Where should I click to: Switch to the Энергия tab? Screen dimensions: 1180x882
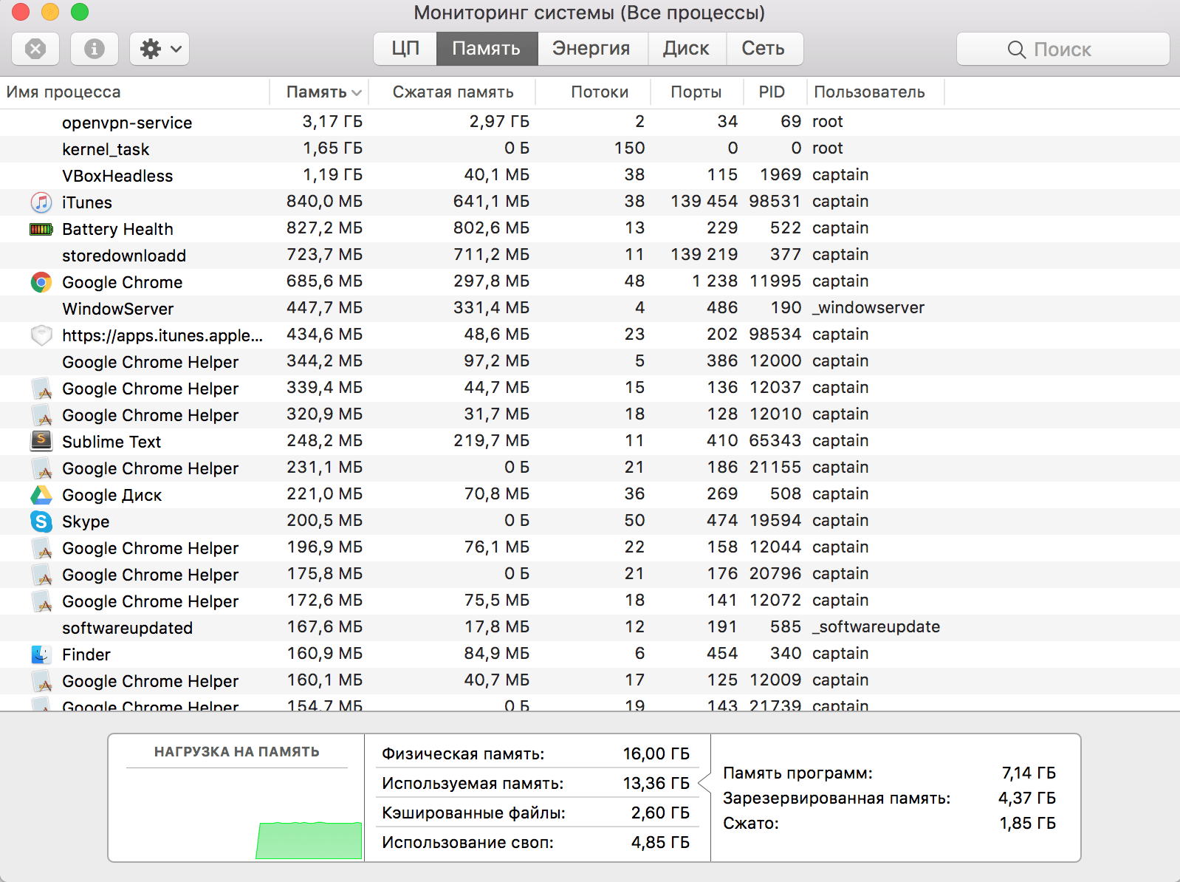[x=591, y=49]
